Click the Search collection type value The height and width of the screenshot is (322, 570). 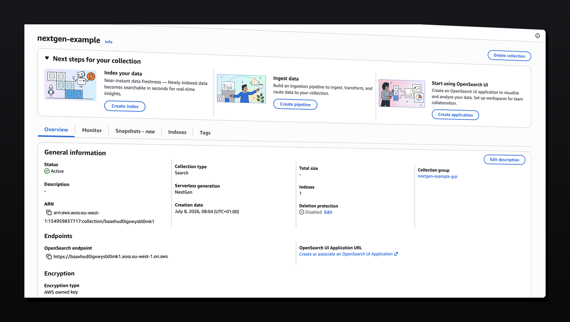pyautogui.click(x=182, y=173)
